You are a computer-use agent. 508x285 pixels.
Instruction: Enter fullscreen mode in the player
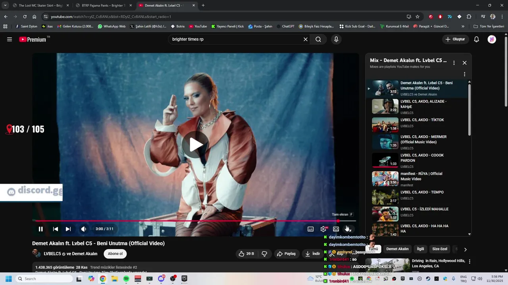coord(348,229)
